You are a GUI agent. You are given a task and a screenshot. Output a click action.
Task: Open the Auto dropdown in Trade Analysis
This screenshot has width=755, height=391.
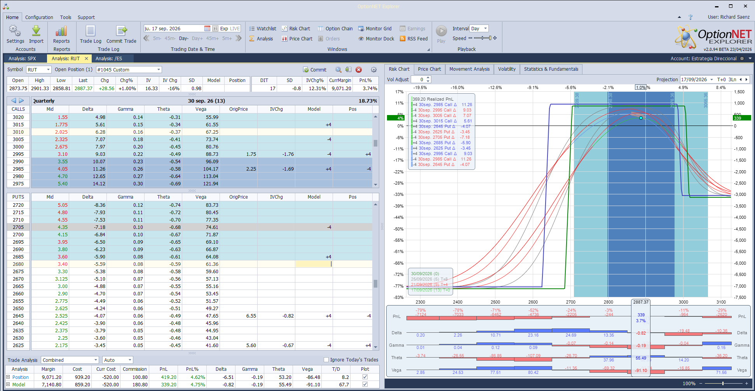tap(130, 360)
